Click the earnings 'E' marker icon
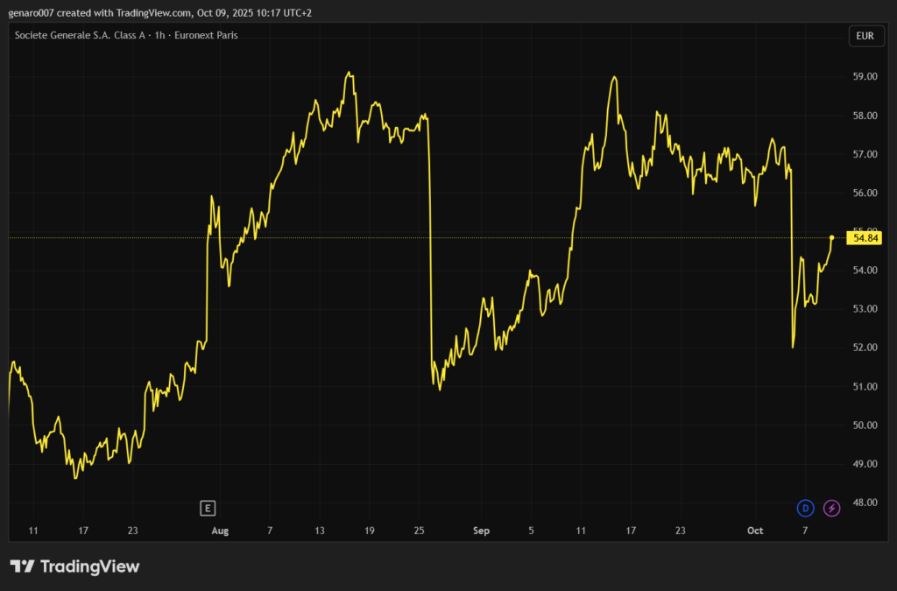Image resolution: width=897 pixels, height=591 pixels. (208, 508)
